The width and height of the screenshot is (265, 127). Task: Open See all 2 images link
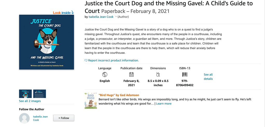[x=30, y=101]
